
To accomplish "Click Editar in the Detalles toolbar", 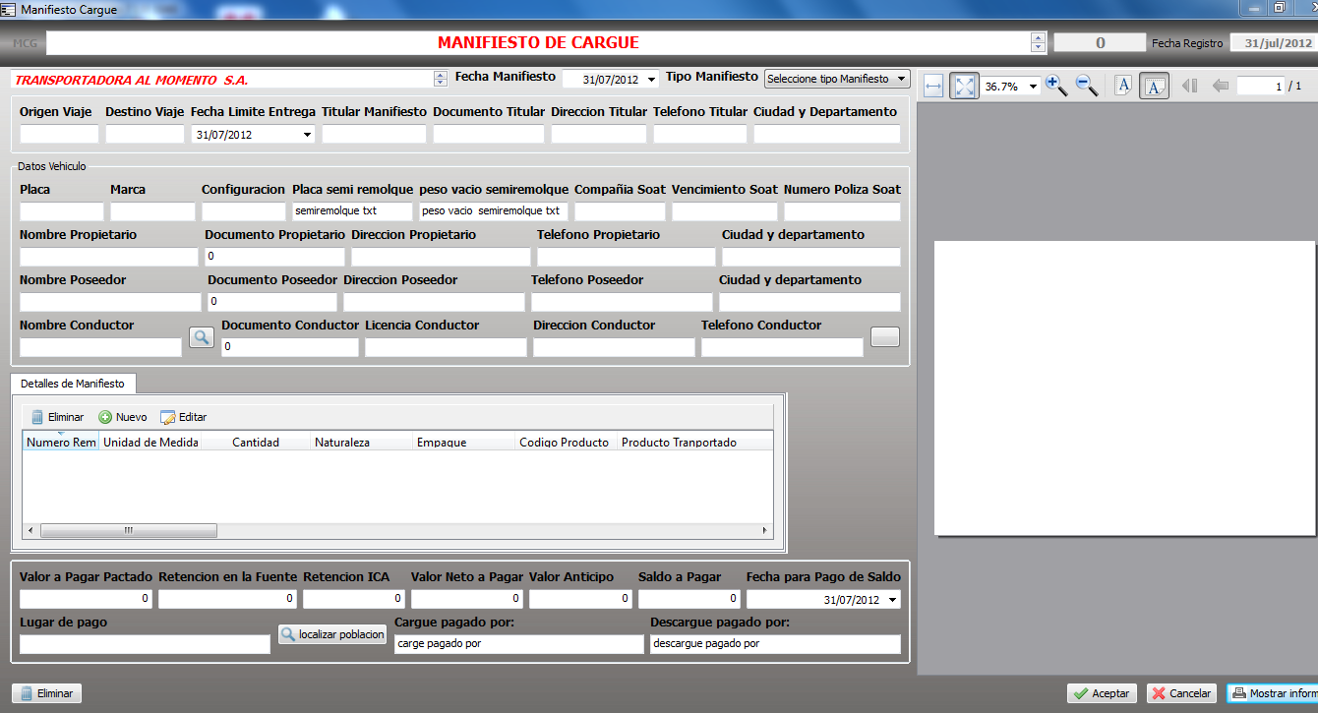I will (184, 417).
